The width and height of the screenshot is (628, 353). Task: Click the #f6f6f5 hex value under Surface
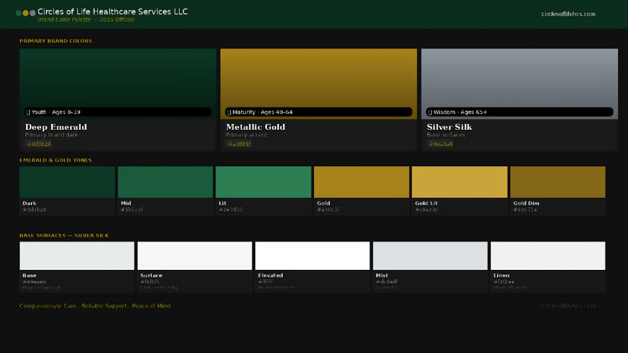point(150,281)
